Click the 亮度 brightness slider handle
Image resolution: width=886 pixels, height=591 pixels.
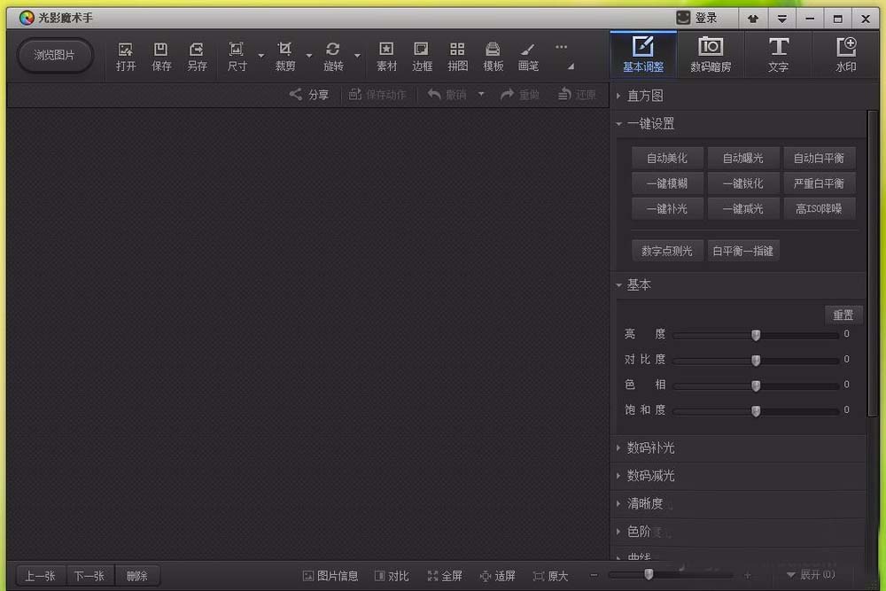pos(756,335)
